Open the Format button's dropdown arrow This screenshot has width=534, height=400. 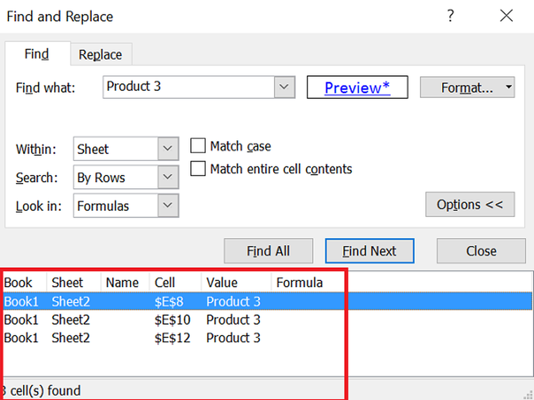tap(509, 87)
